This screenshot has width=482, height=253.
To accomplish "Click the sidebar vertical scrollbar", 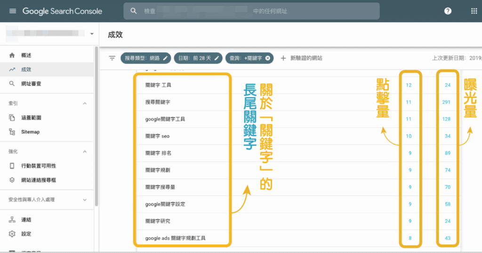I will pos(96,126).
